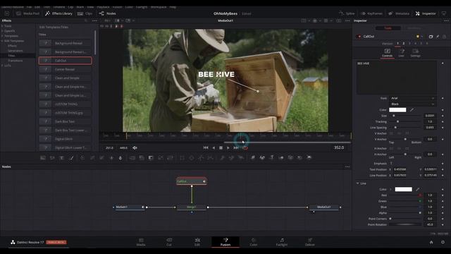
Task: Add a Paint node from toolbar
Action: pos(71,158)
